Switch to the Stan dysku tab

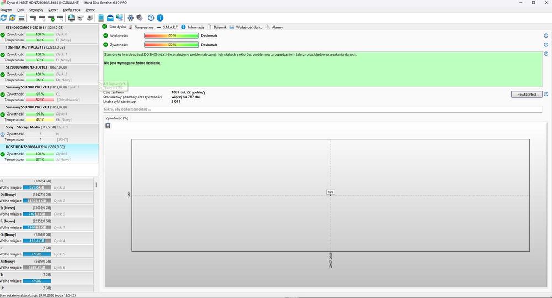[x=114, y=27]
